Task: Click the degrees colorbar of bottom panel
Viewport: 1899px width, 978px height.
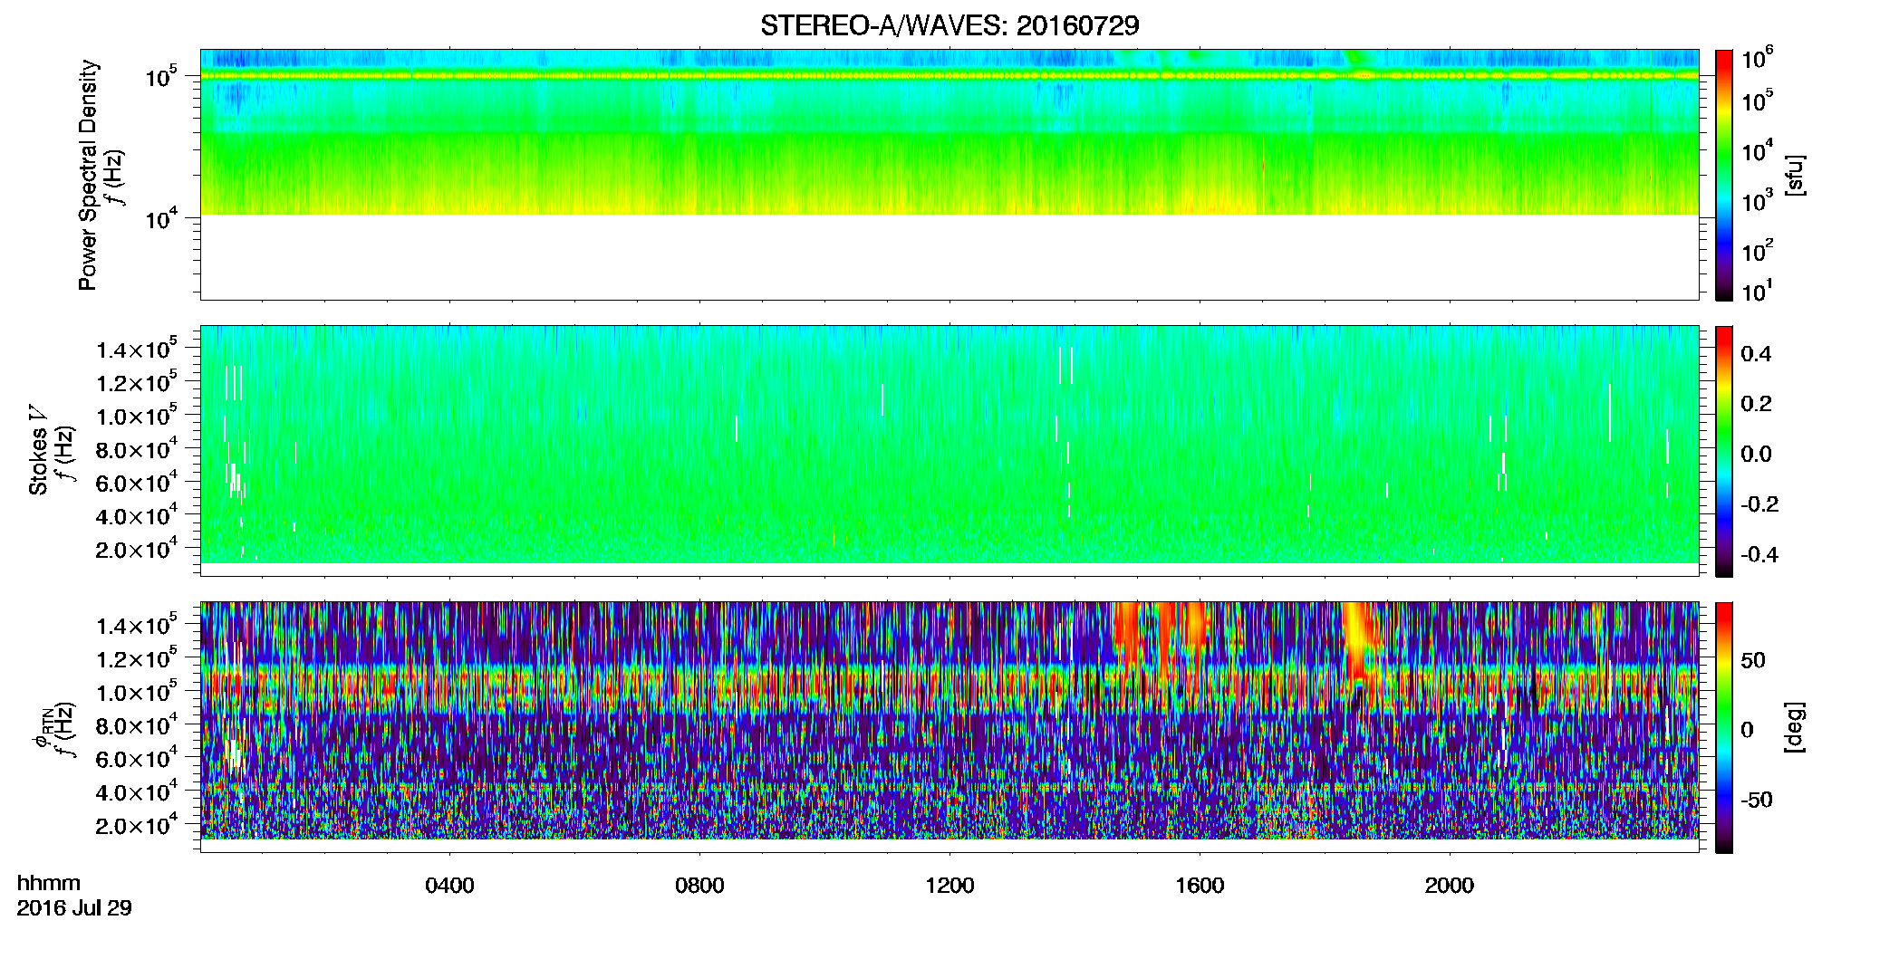Action: point(1724,726)
